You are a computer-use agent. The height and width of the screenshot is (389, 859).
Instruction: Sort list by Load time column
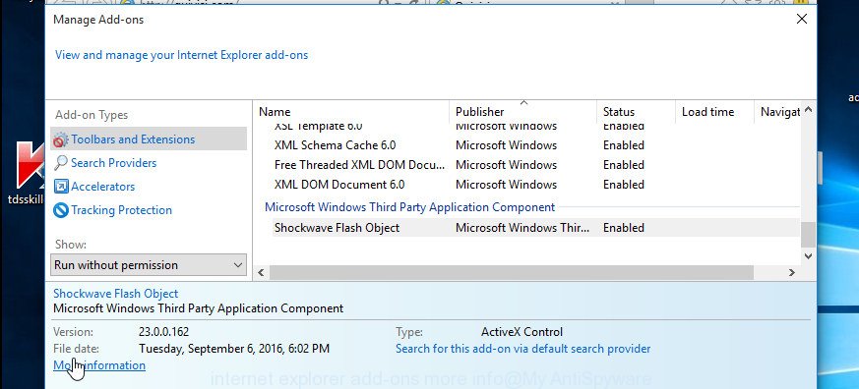(x=714, y=112)
